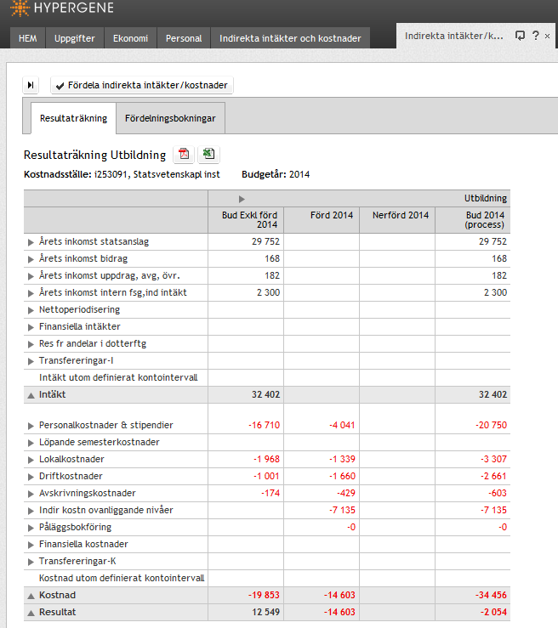The width and height of the screenshot is (558, 628).
Task: Switch to the Fördelningsbokningar tab
Action: pyautogui.click(x=170, y=118)
